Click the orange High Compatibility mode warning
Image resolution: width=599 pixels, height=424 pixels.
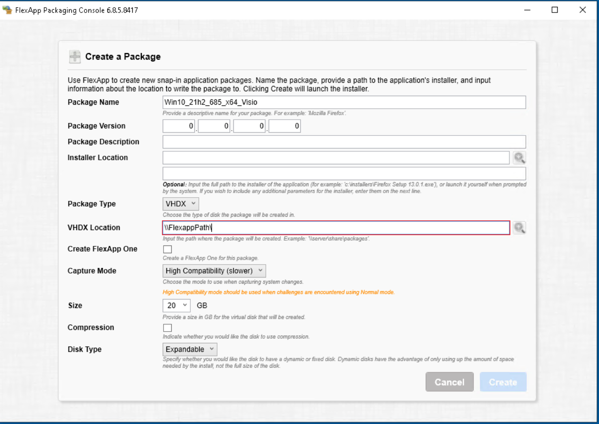point(278,292)
